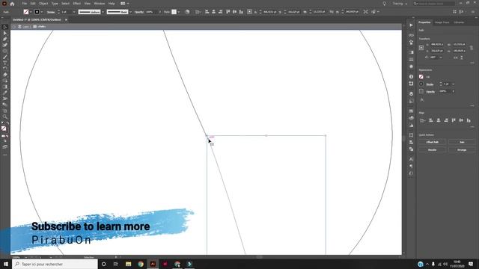Viewport: 479px width, 269px height.
Task: Open the Tracing workspace switcher
Action: click(400, 4)
